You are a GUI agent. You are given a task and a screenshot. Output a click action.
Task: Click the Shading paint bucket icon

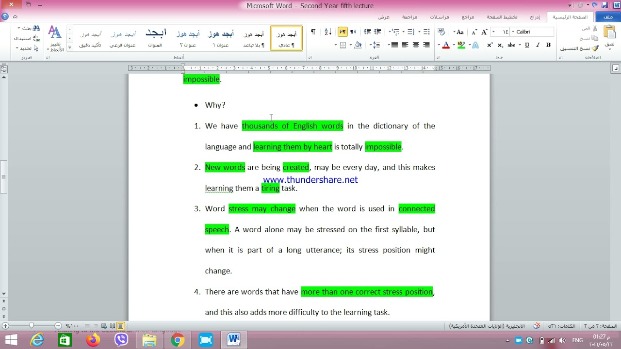pyautogui.click(x=358, y=45)
